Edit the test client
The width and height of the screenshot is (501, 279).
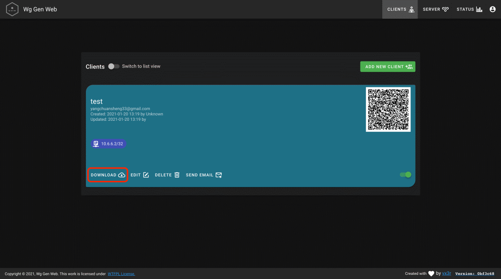click(x=140, y=175)
